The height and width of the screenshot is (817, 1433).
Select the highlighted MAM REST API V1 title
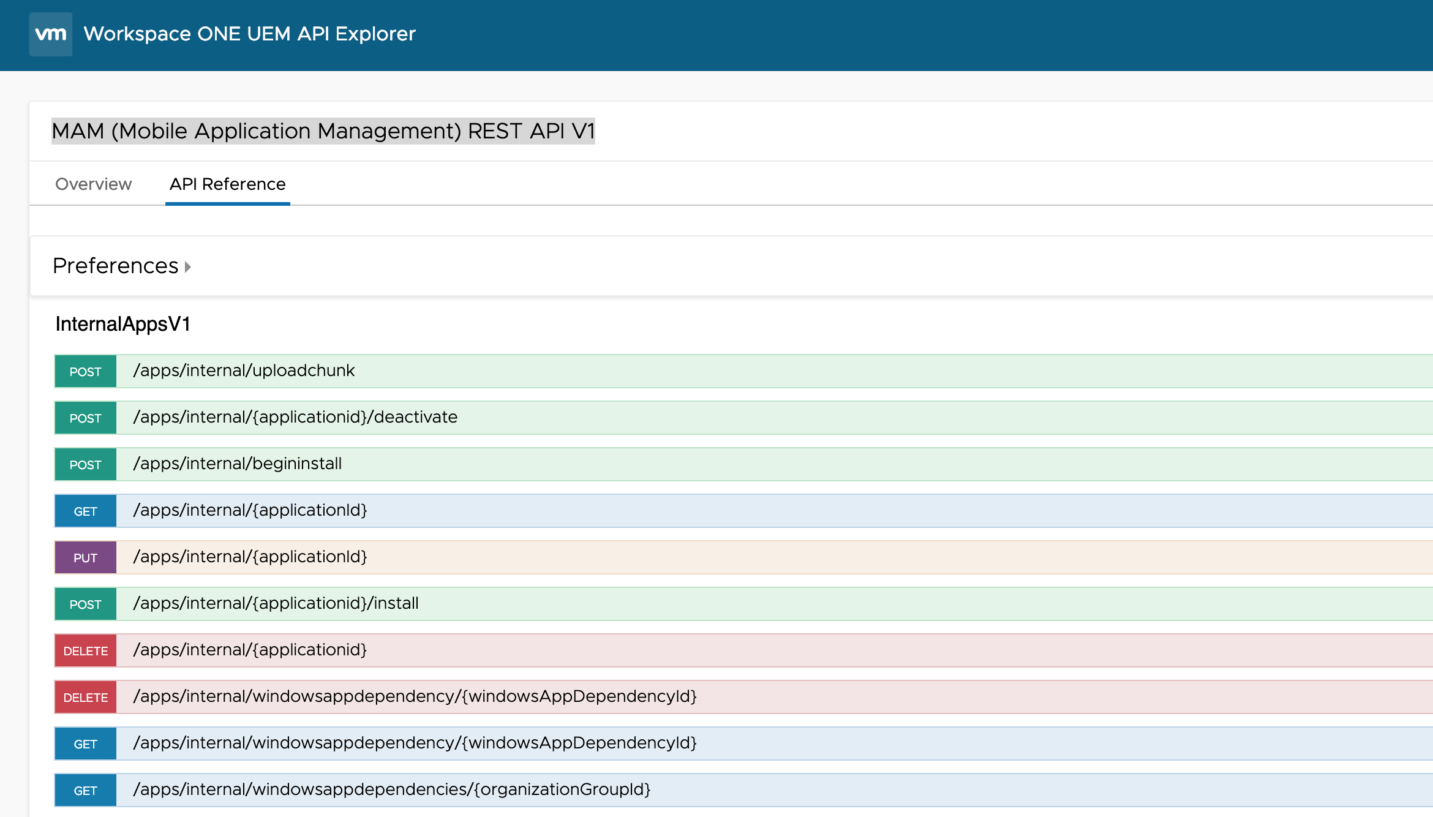tap(325, 130)
